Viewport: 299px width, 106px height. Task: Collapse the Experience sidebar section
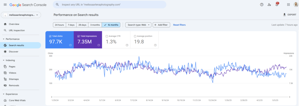click(4, 94)
